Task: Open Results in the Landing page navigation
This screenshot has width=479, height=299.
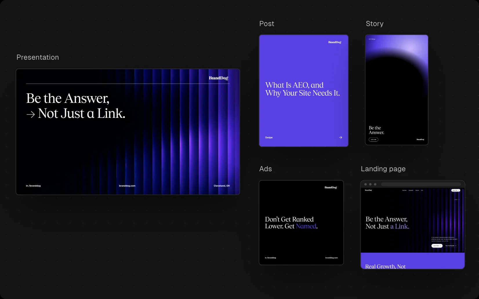Action: point(417,190)
